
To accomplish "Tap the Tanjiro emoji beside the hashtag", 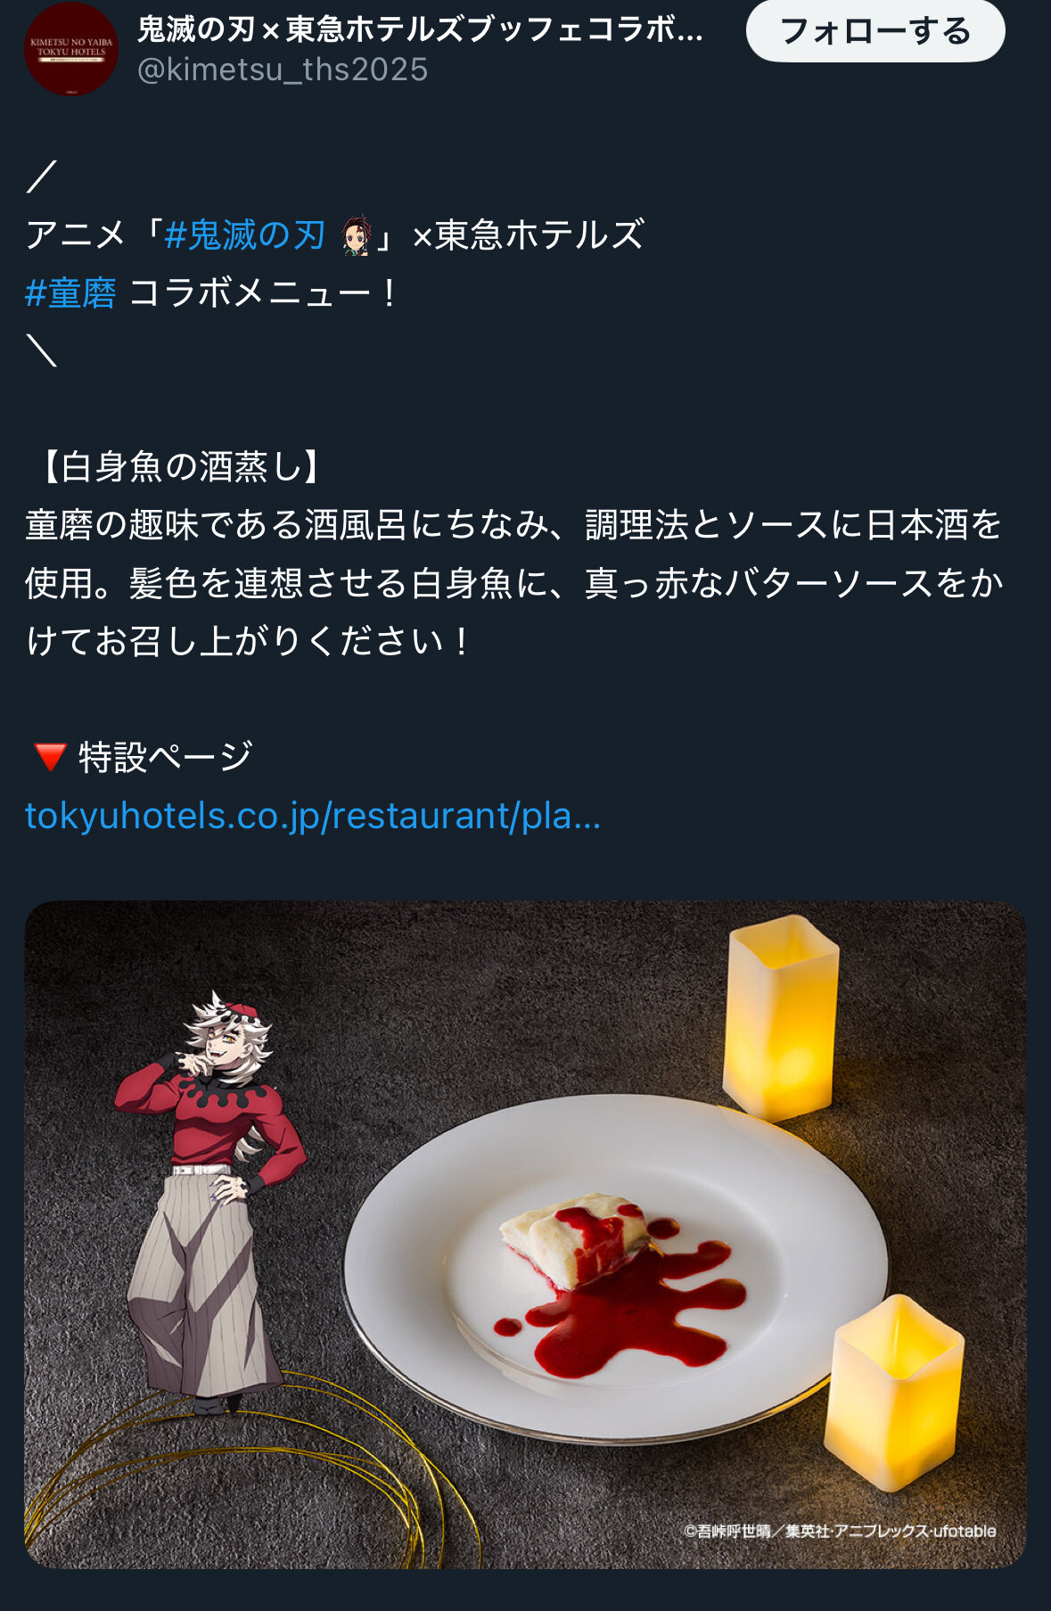I will (357, 235).
